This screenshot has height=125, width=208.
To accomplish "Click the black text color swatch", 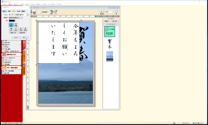I will pyautogui.click(x=12, y=21).
